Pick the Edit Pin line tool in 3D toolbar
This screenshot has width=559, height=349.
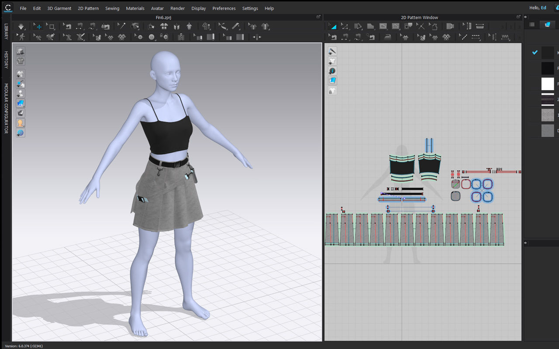pos(122,27)
